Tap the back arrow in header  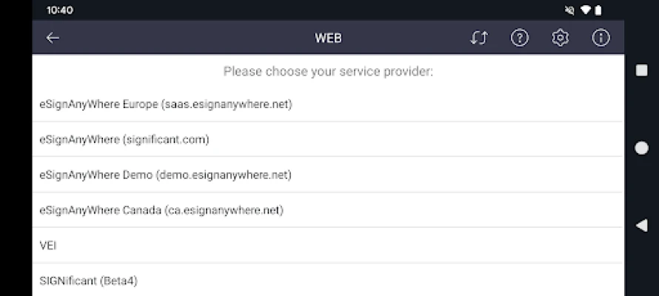53,38
